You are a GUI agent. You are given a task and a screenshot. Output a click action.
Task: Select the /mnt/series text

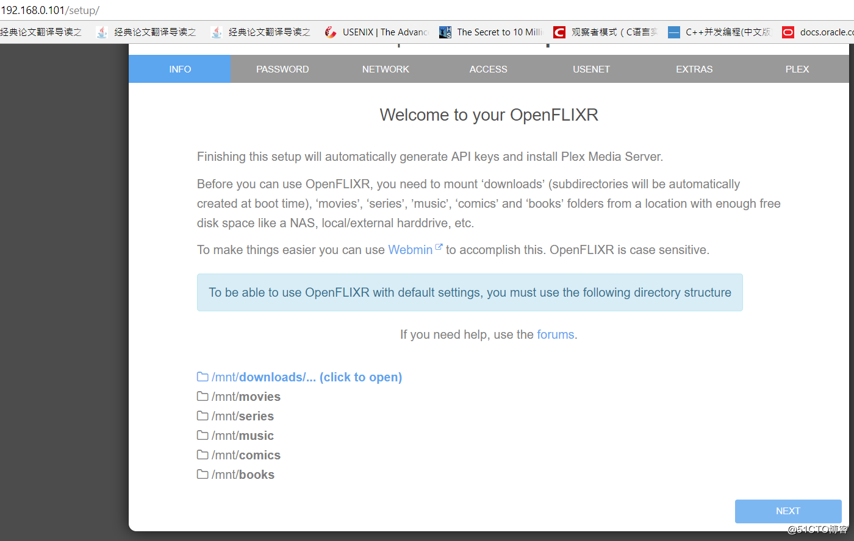tap(243, 416)
